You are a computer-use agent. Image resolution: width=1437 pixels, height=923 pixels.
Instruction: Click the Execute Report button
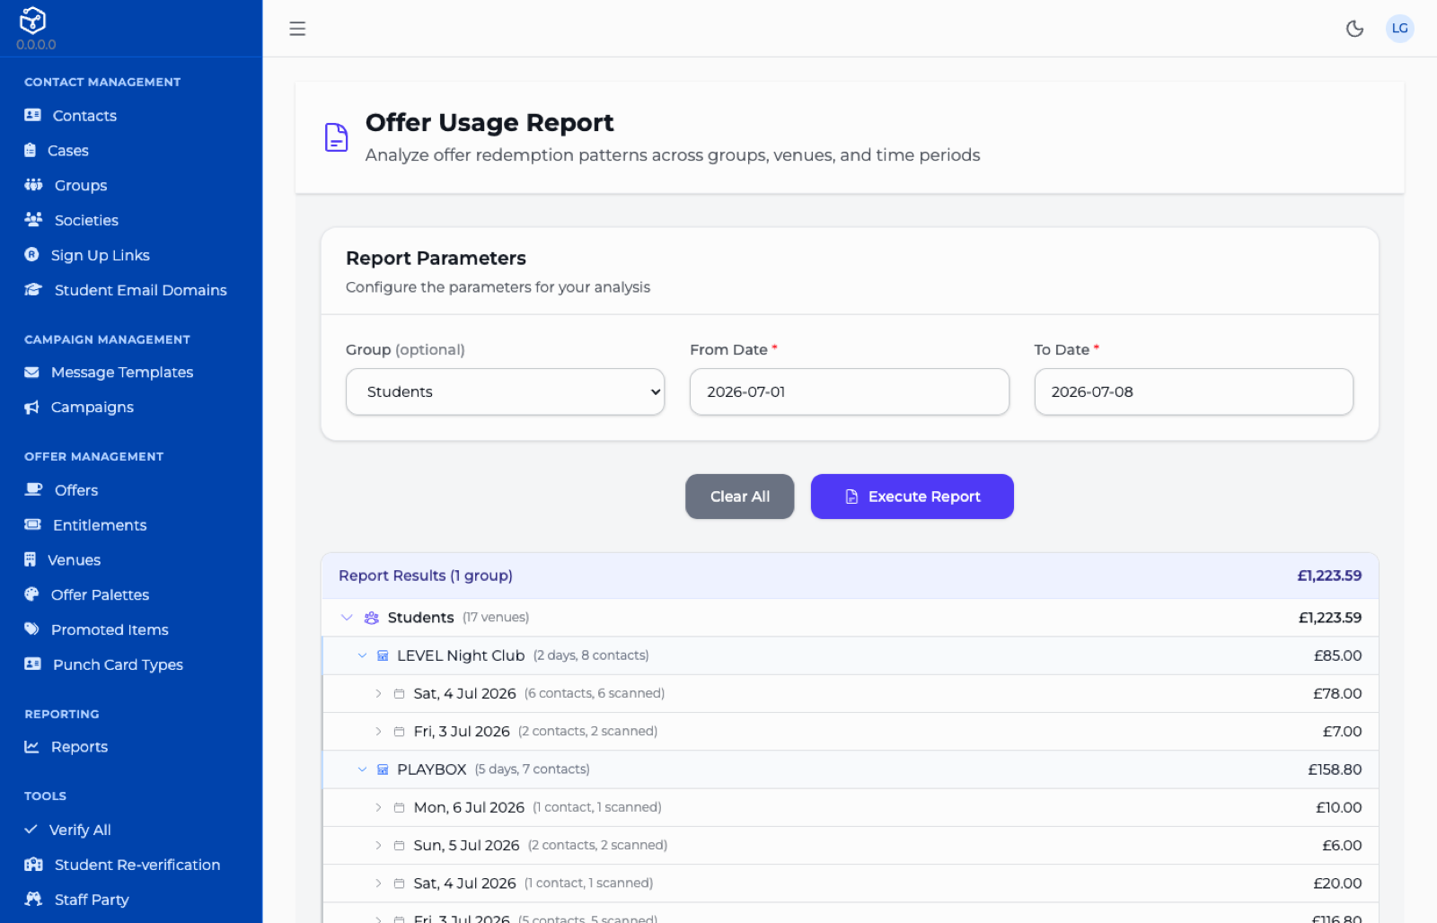pos(912,497)
